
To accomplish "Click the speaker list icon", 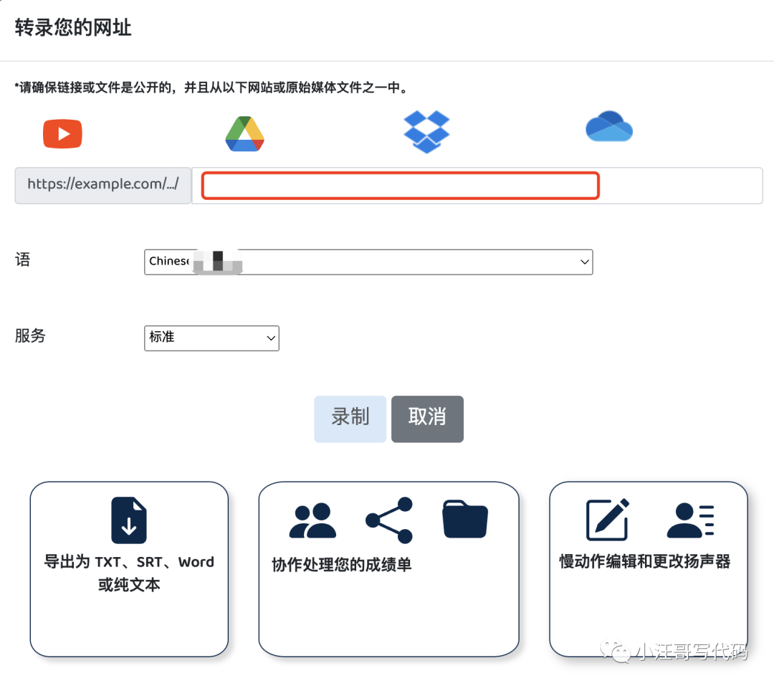I will click(x=691, y=518).
